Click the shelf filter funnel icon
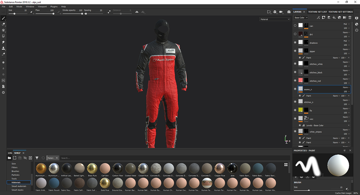 pos(37,158)
